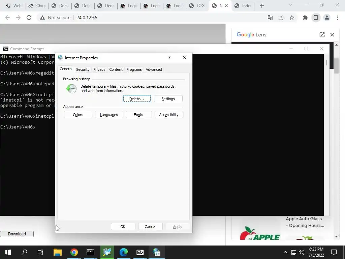Screen dimensions: 345x259
Task: Click the Download button on the web page
Action: tap(17, 234)
